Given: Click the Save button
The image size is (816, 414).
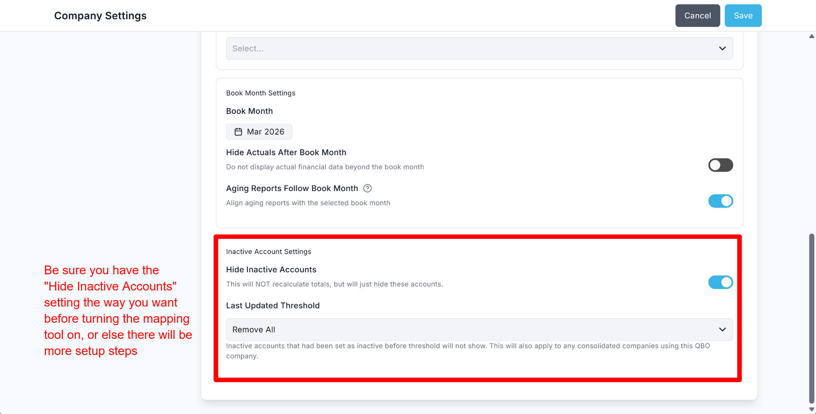Looking at the screenshot, I should pos(743,16).
